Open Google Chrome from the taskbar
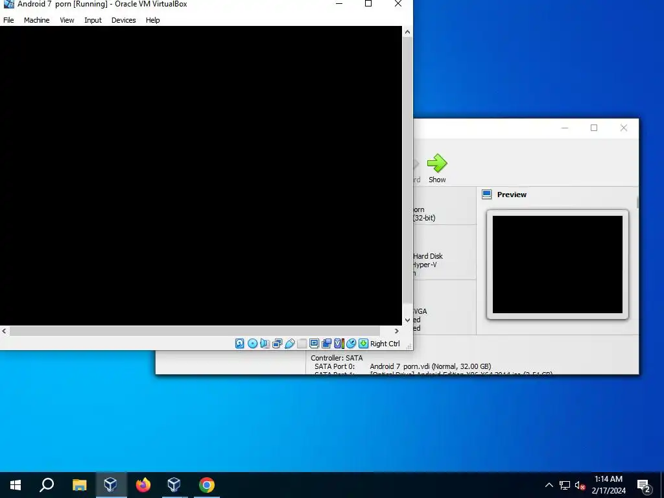This screenshot has height=498, width=664. coord(207,485)
